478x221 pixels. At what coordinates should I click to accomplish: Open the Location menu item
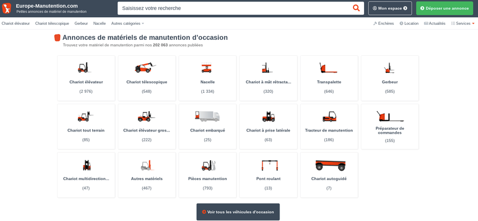[x=409, y=24]
